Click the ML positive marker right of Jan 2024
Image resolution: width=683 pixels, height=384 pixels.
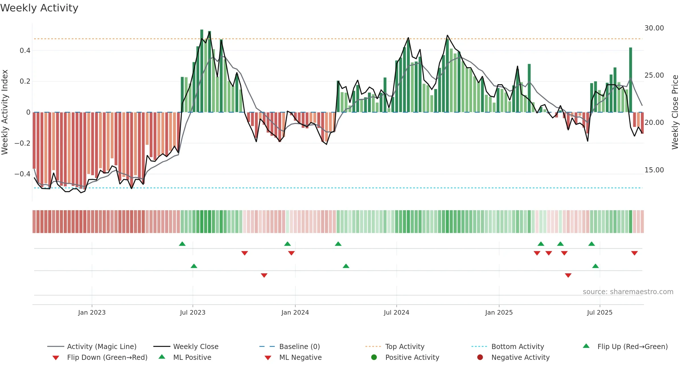[346, 266]
